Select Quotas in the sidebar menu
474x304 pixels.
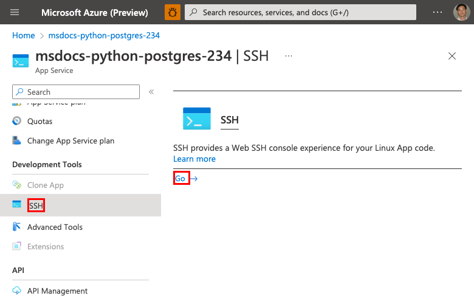pos(39,121)
